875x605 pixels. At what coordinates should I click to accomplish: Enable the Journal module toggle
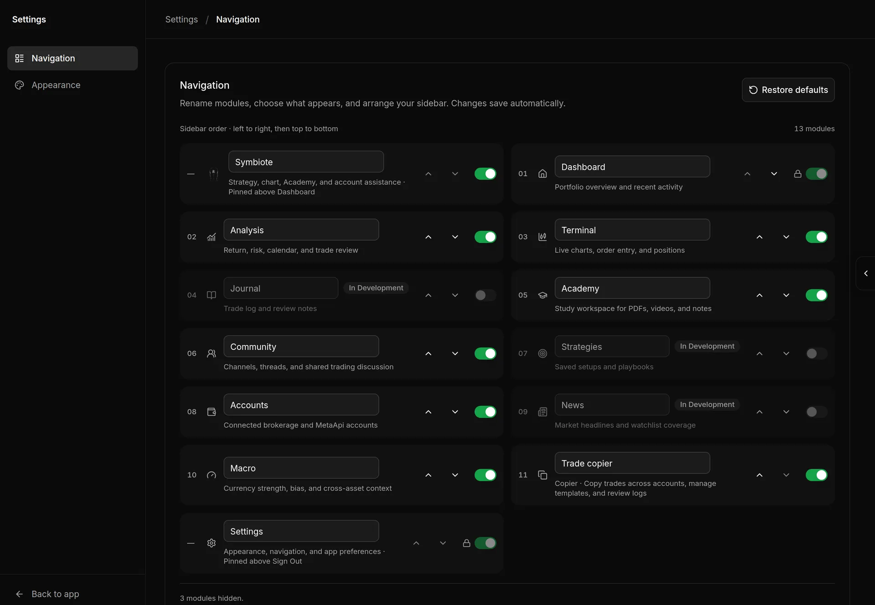point(485,295)
